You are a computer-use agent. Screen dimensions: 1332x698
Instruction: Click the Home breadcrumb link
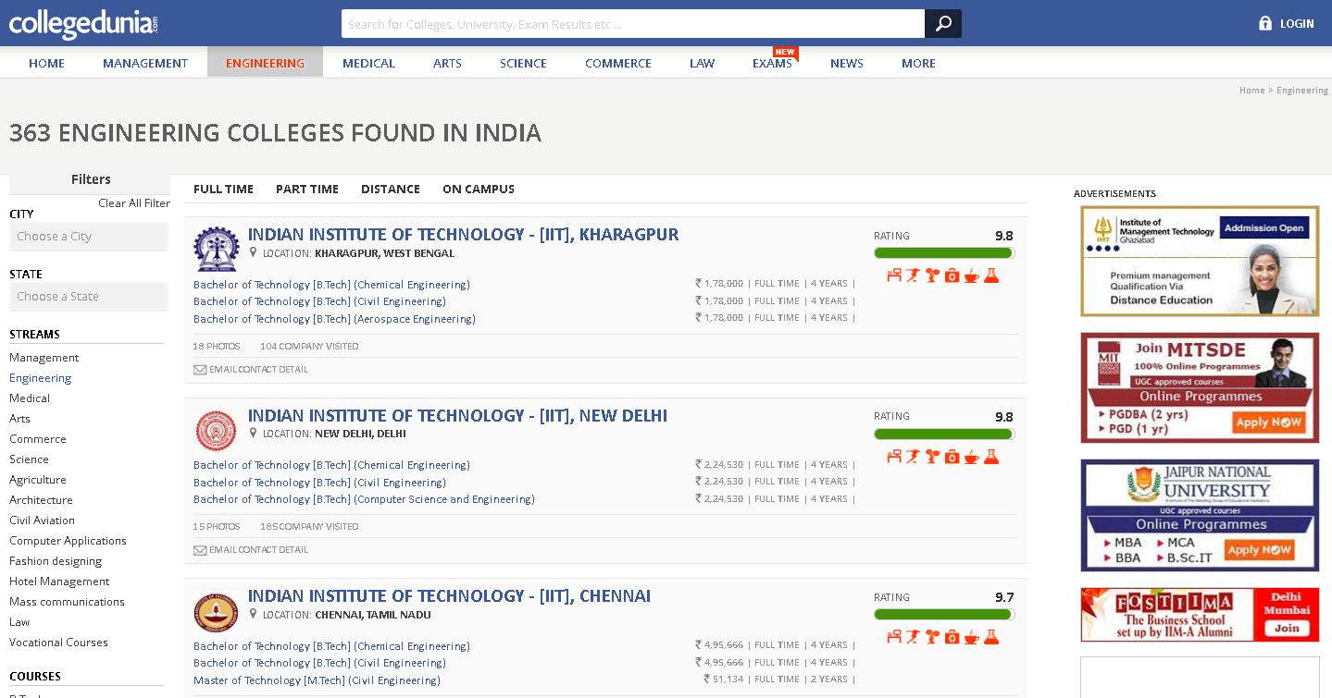[x=1251, y=91]
